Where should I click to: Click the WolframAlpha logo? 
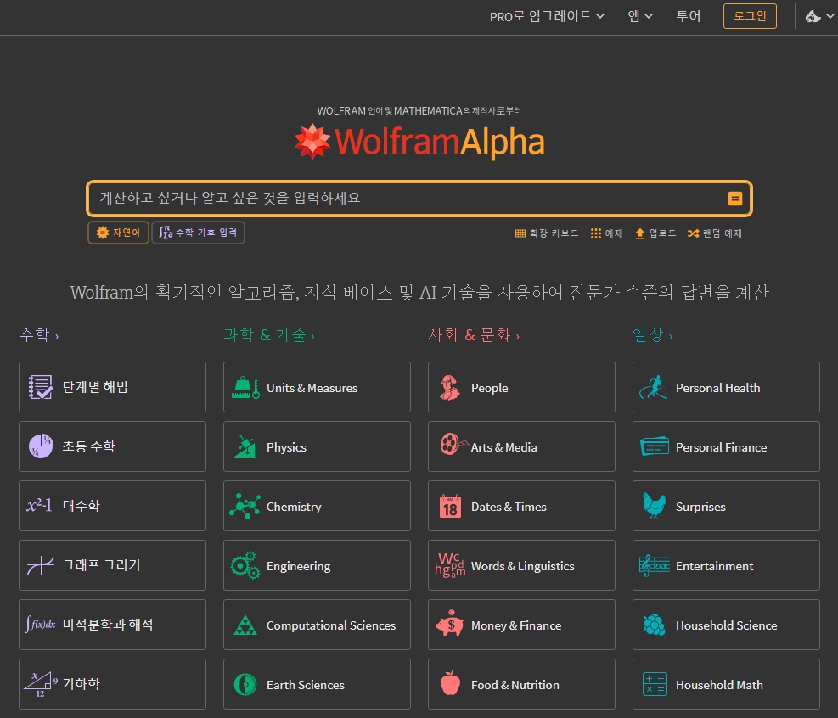tap(419, 142)
